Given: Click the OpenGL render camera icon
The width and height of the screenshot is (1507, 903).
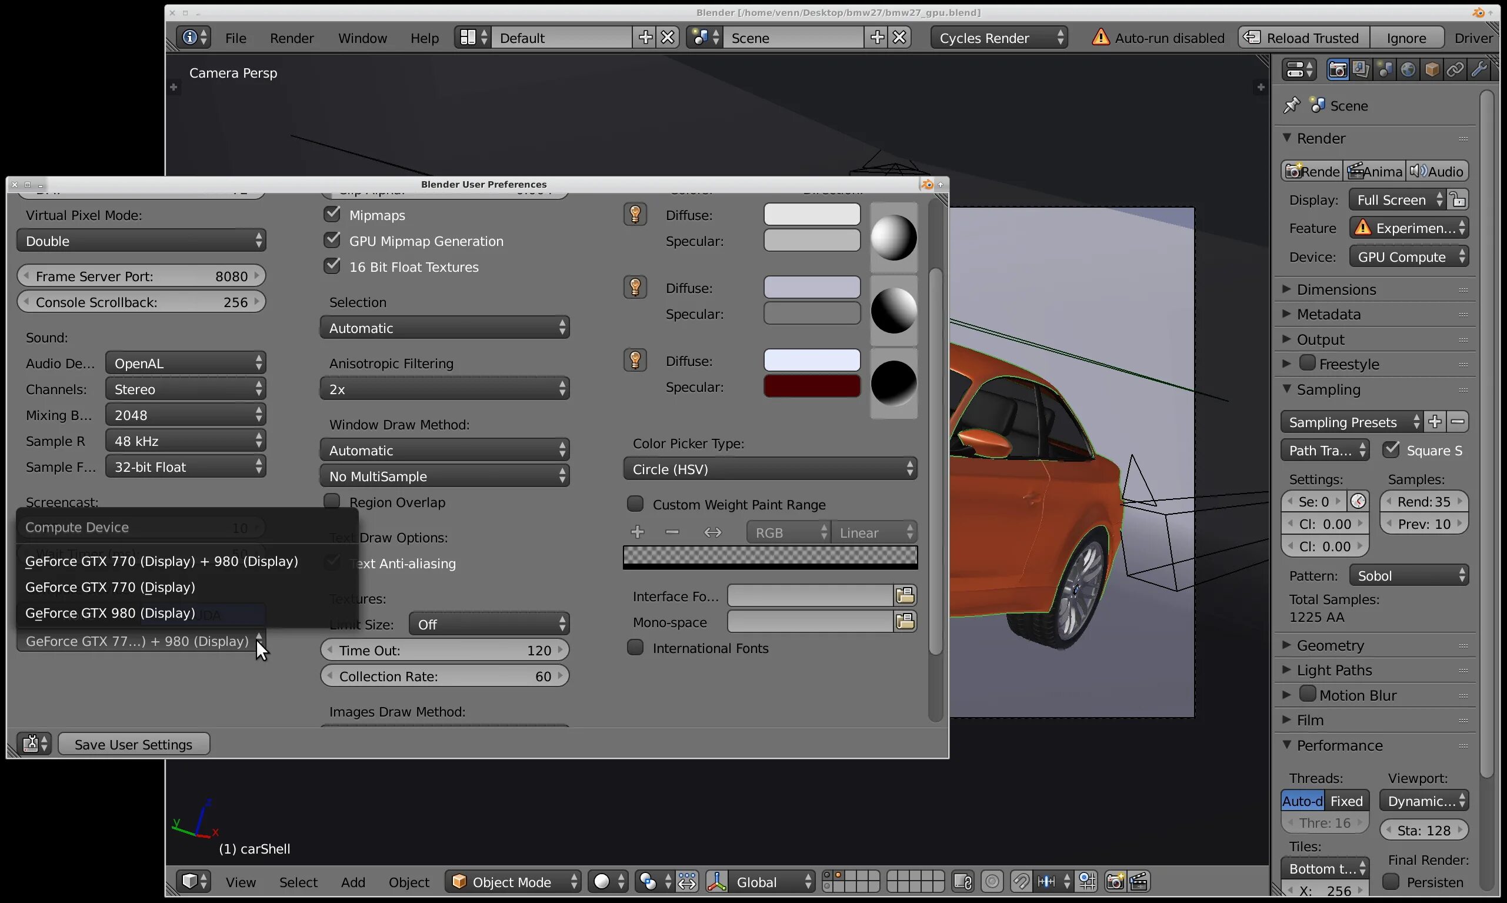Looking at the screenshot, I should click(x=1115, y=882).
